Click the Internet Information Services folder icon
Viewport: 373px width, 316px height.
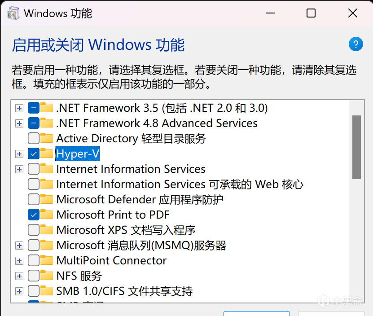(47, 169)
